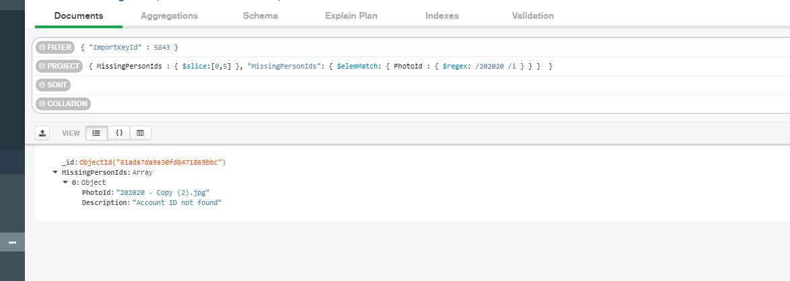Click the Description value "Account ID not found"
This screenshot has height=281, width=790.
point(177,202)
